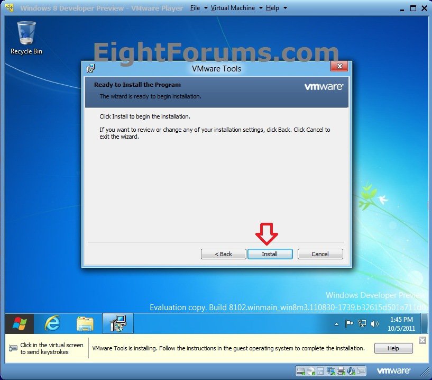Click the hard disk device icon
This screenshot has height=380, width=432.
[300, 371]
